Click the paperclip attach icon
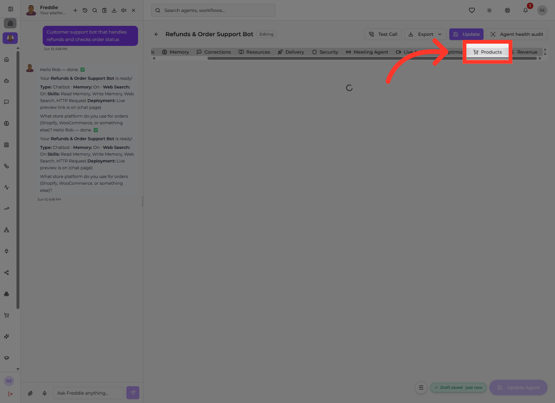555x403 pixels. click(30, 393)
